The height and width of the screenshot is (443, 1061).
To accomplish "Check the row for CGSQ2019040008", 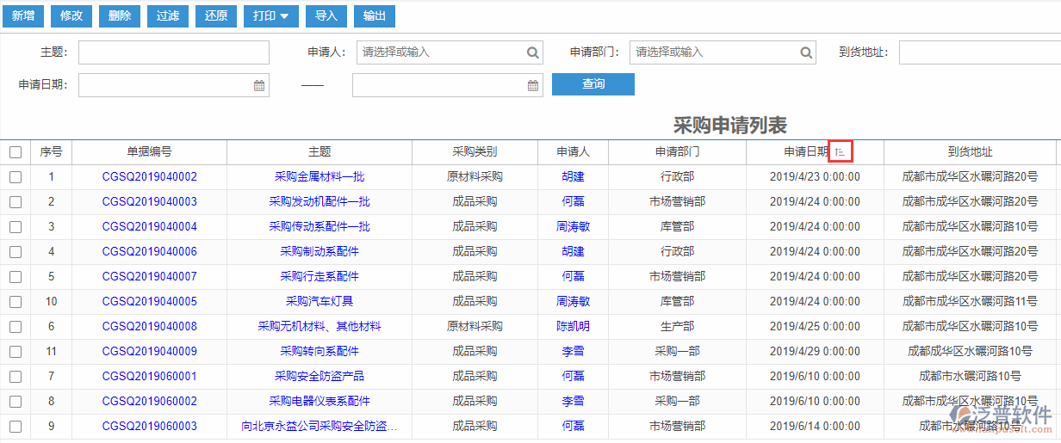I will [16, 327].
